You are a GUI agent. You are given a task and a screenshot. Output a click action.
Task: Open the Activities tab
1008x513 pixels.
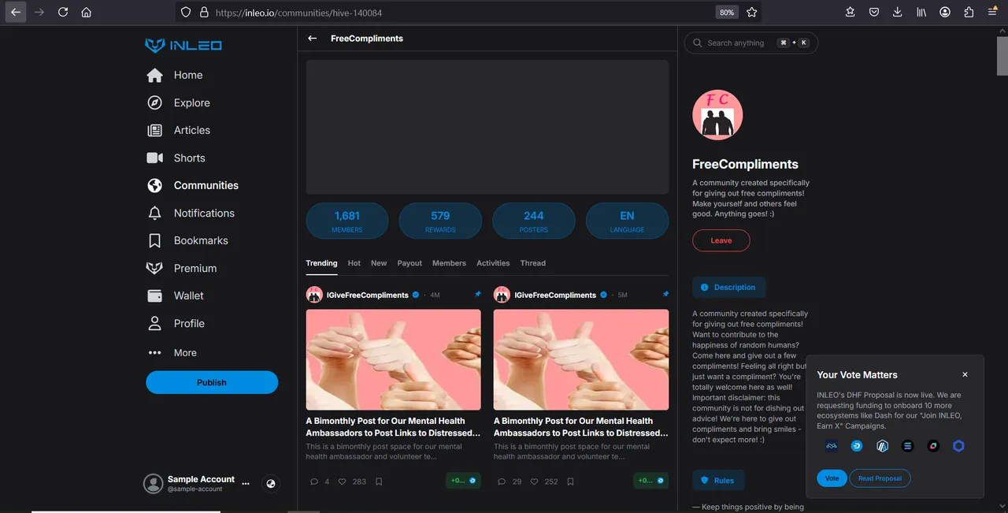493,263
